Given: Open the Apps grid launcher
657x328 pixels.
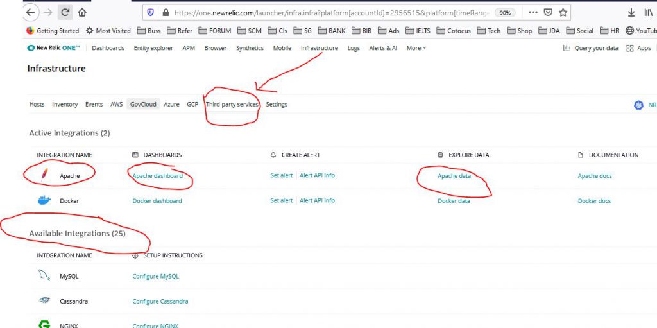Looking at the screenshot, I should click(638, 48).
